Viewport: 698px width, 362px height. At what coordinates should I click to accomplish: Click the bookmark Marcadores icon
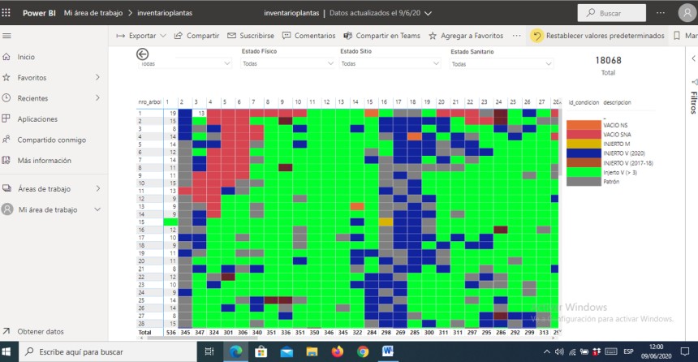tap(677, 36)
